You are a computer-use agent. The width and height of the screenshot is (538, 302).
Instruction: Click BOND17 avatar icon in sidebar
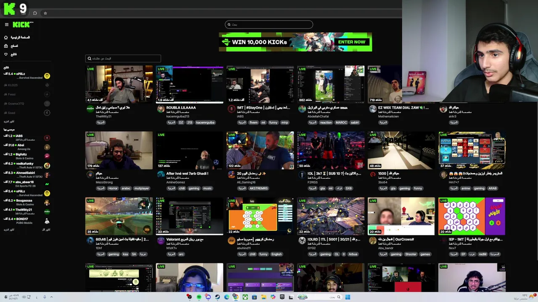(x=47, y=221)
